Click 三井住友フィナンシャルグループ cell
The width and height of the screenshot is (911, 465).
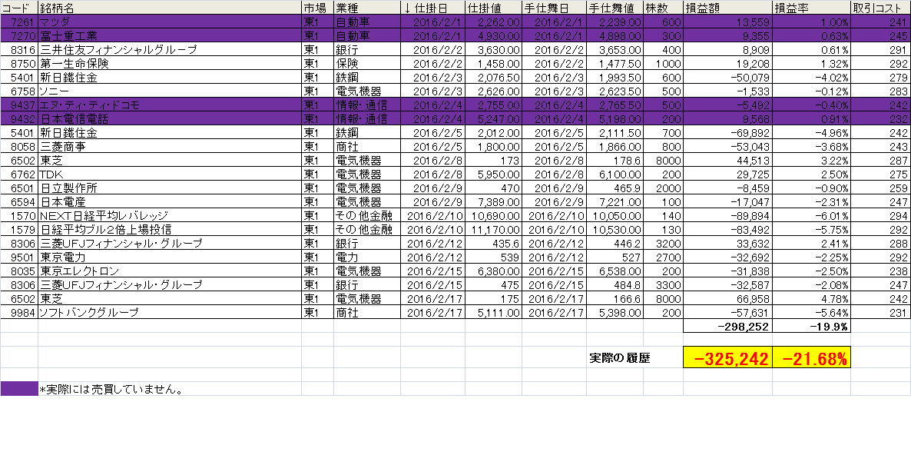tap(170, 49)
